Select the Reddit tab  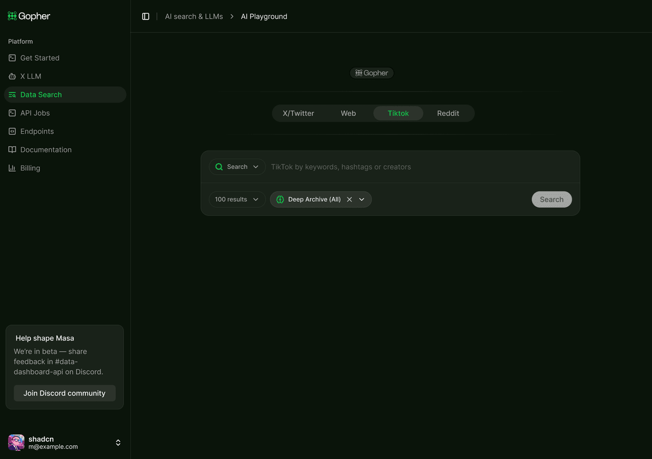[x=448, y=113]
